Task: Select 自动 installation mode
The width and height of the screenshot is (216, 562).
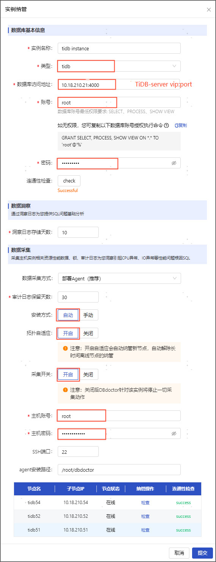Action: [x=68, y=315]
